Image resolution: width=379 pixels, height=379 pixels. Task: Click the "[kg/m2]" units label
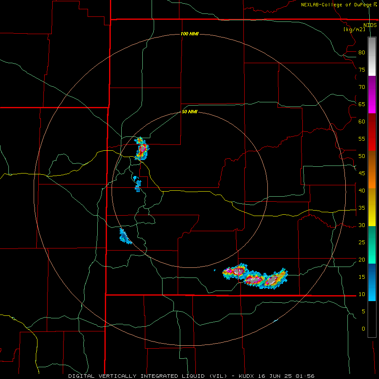[354, 29]
